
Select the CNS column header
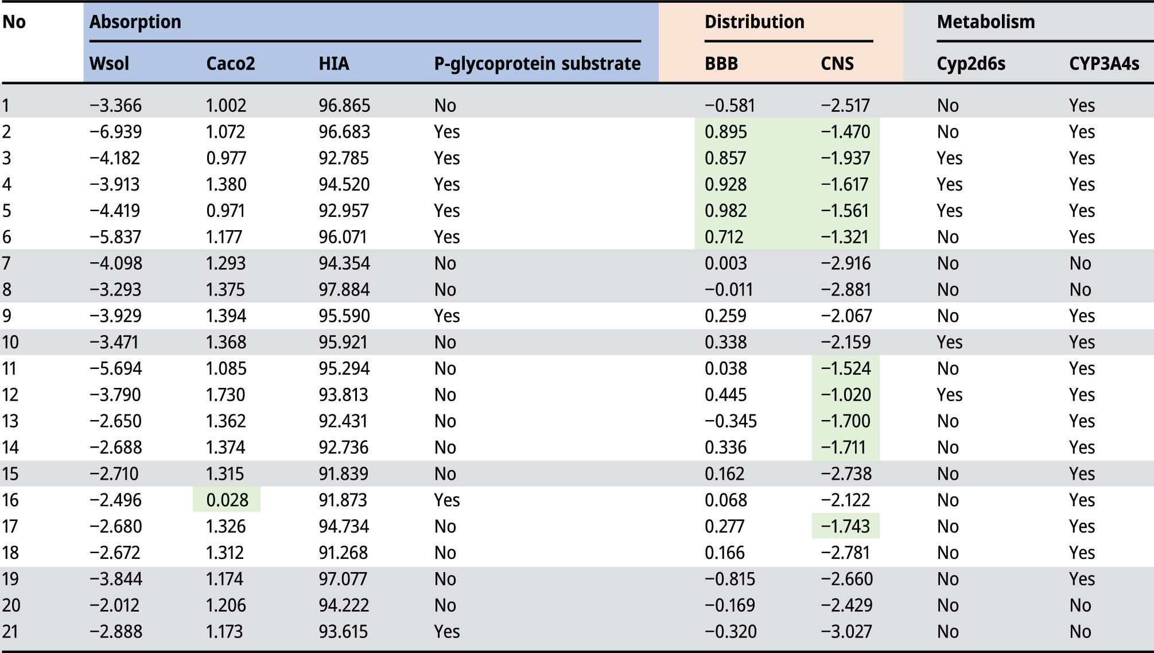[x=837, y=63]
